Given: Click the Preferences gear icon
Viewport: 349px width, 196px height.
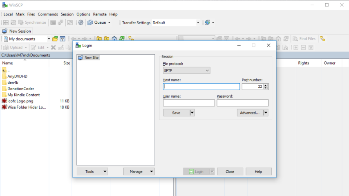Looking at the screenshot, I should tap(81, 22).
